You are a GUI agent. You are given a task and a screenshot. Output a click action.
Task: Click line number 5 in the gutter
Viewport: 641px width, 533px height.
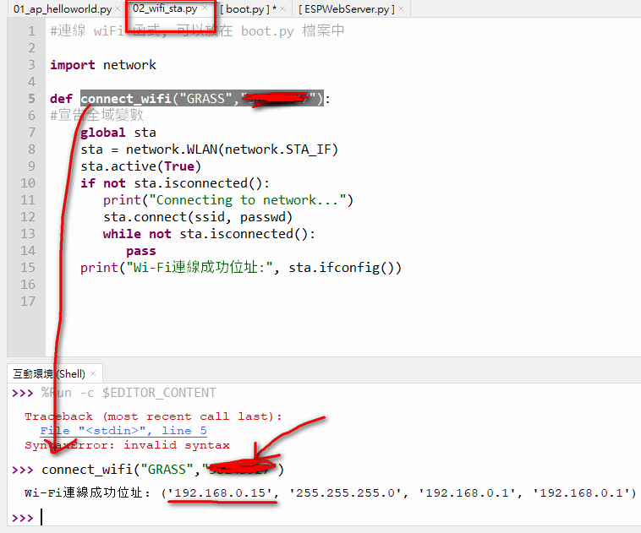(x=31, y=99)
